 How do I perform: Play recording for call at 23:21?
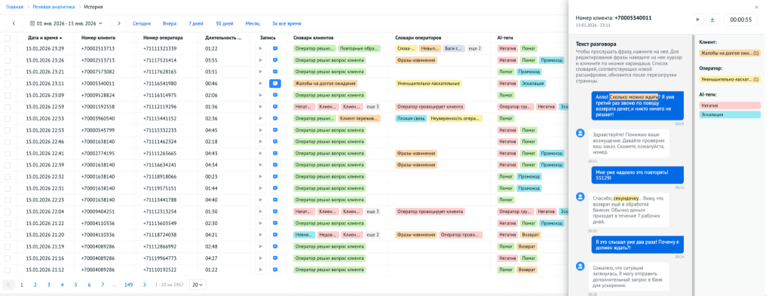coord(260,72)
